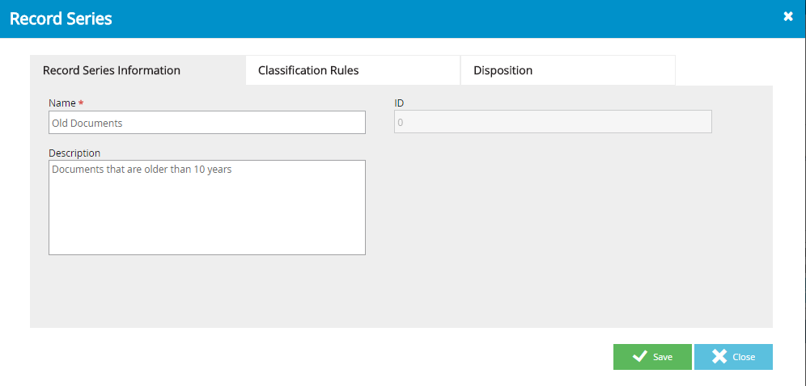Click the X icon on the Close button
Screen dimensions: 806x386
coord(720,357)
